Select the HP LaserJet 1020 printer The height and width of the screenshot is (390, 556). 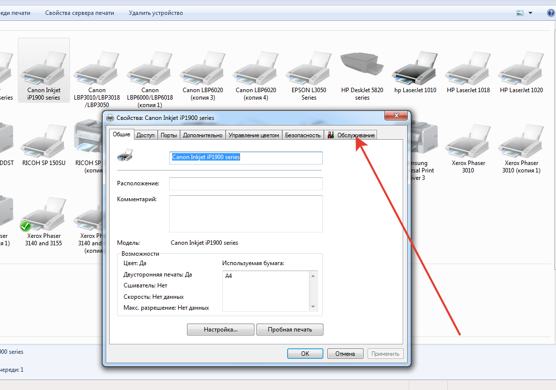click(521, 71)
